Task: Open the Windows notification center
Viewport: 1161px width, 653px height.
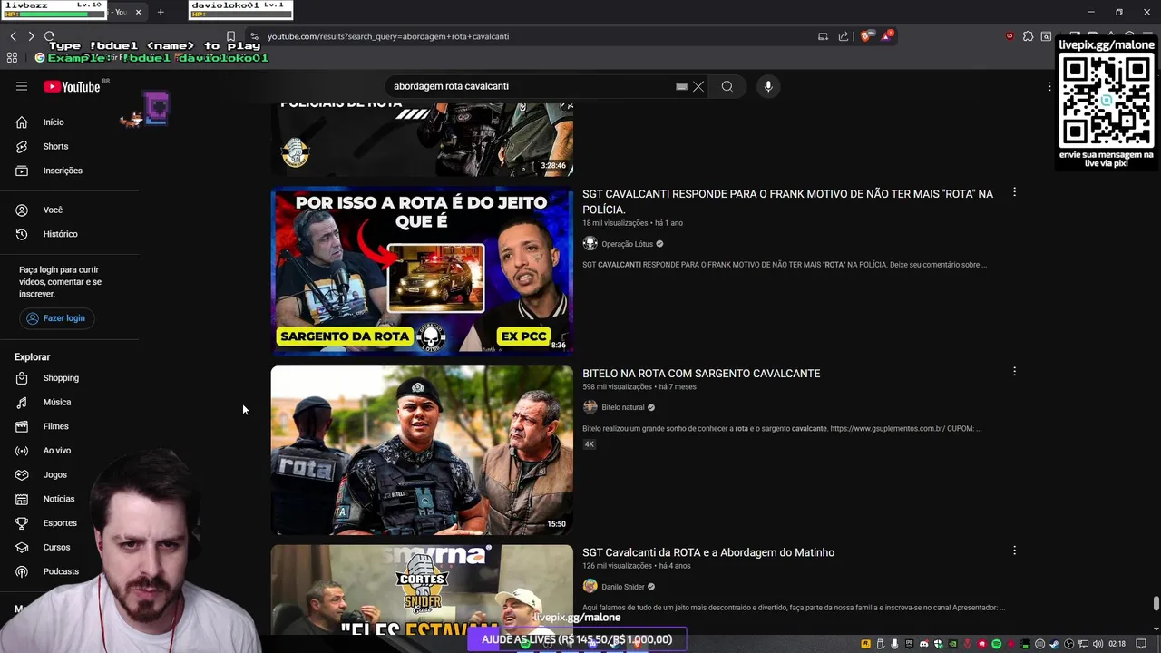Action: click(1141, 644)
